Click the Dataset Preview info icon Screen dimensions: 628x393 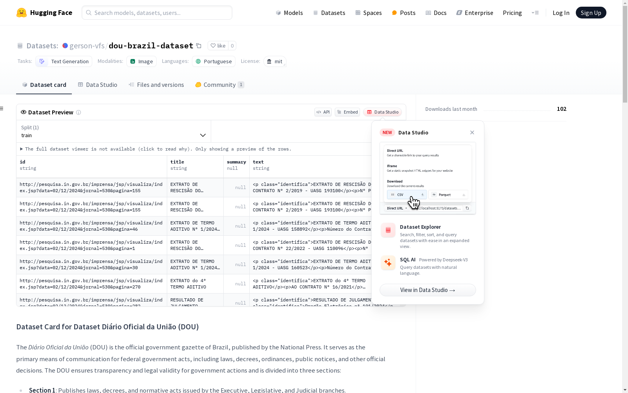pos(78,112)
